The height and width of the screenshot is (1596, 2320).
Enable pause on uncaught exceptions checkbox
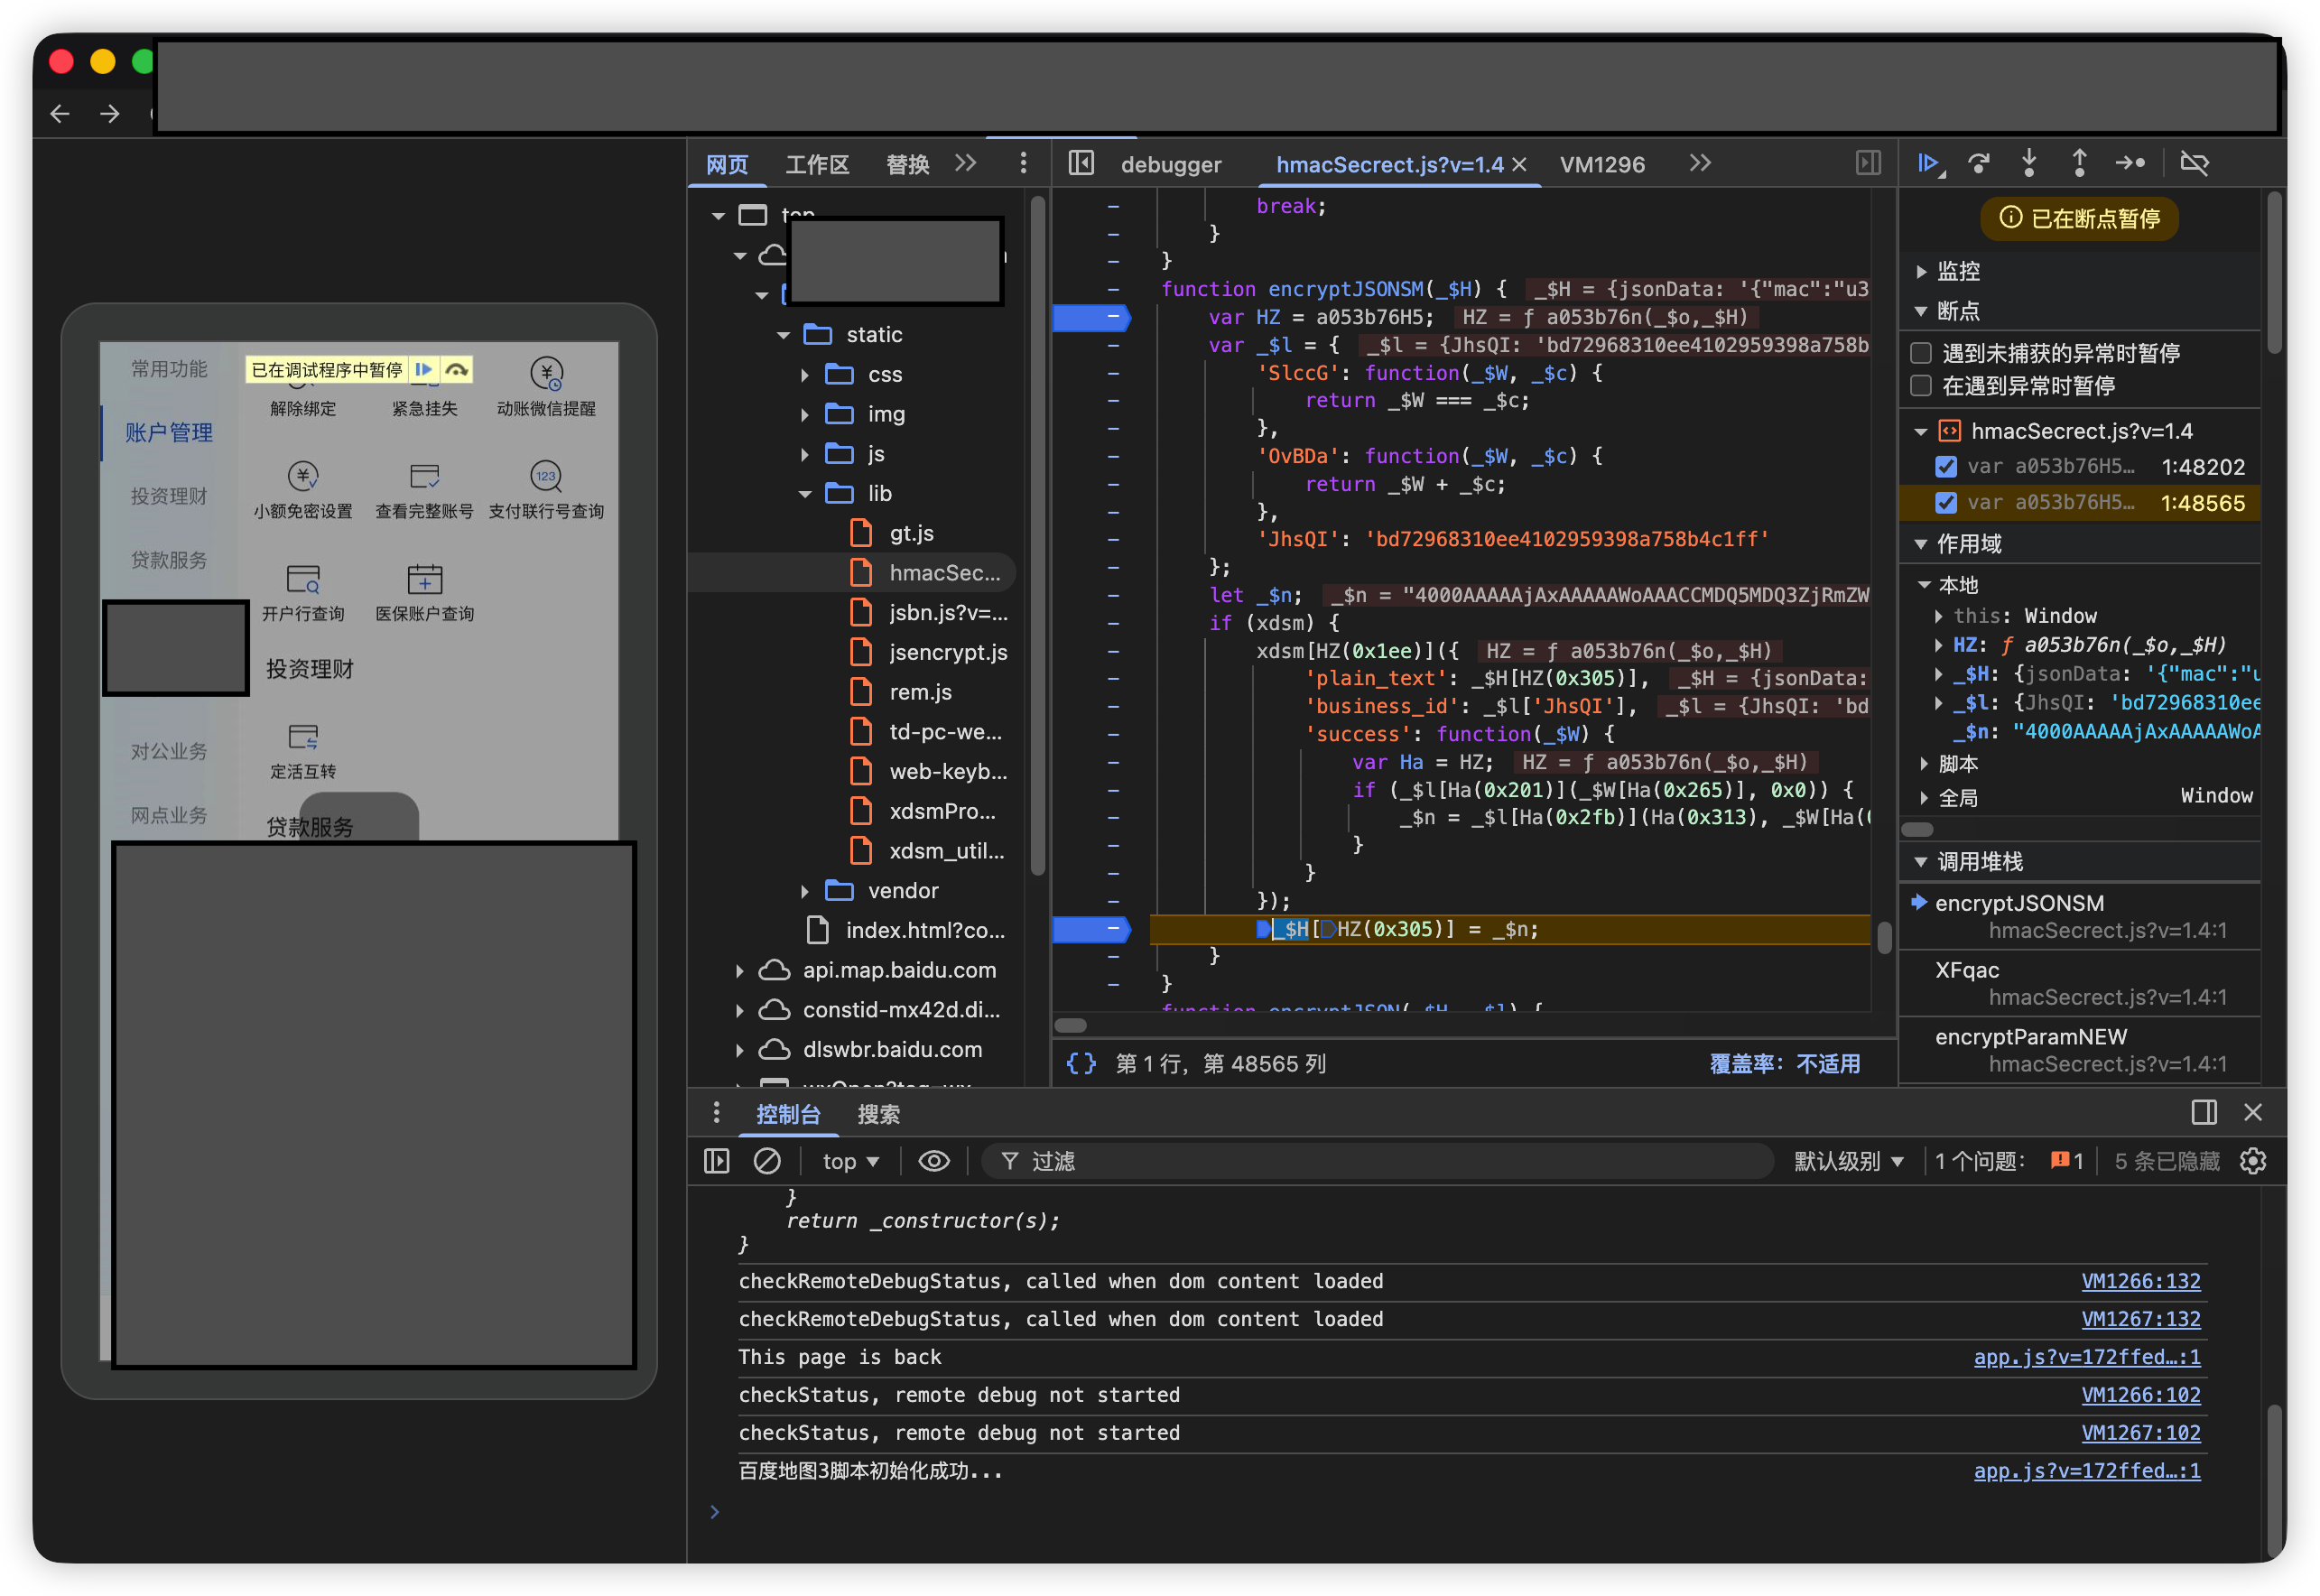point(1920,353)
